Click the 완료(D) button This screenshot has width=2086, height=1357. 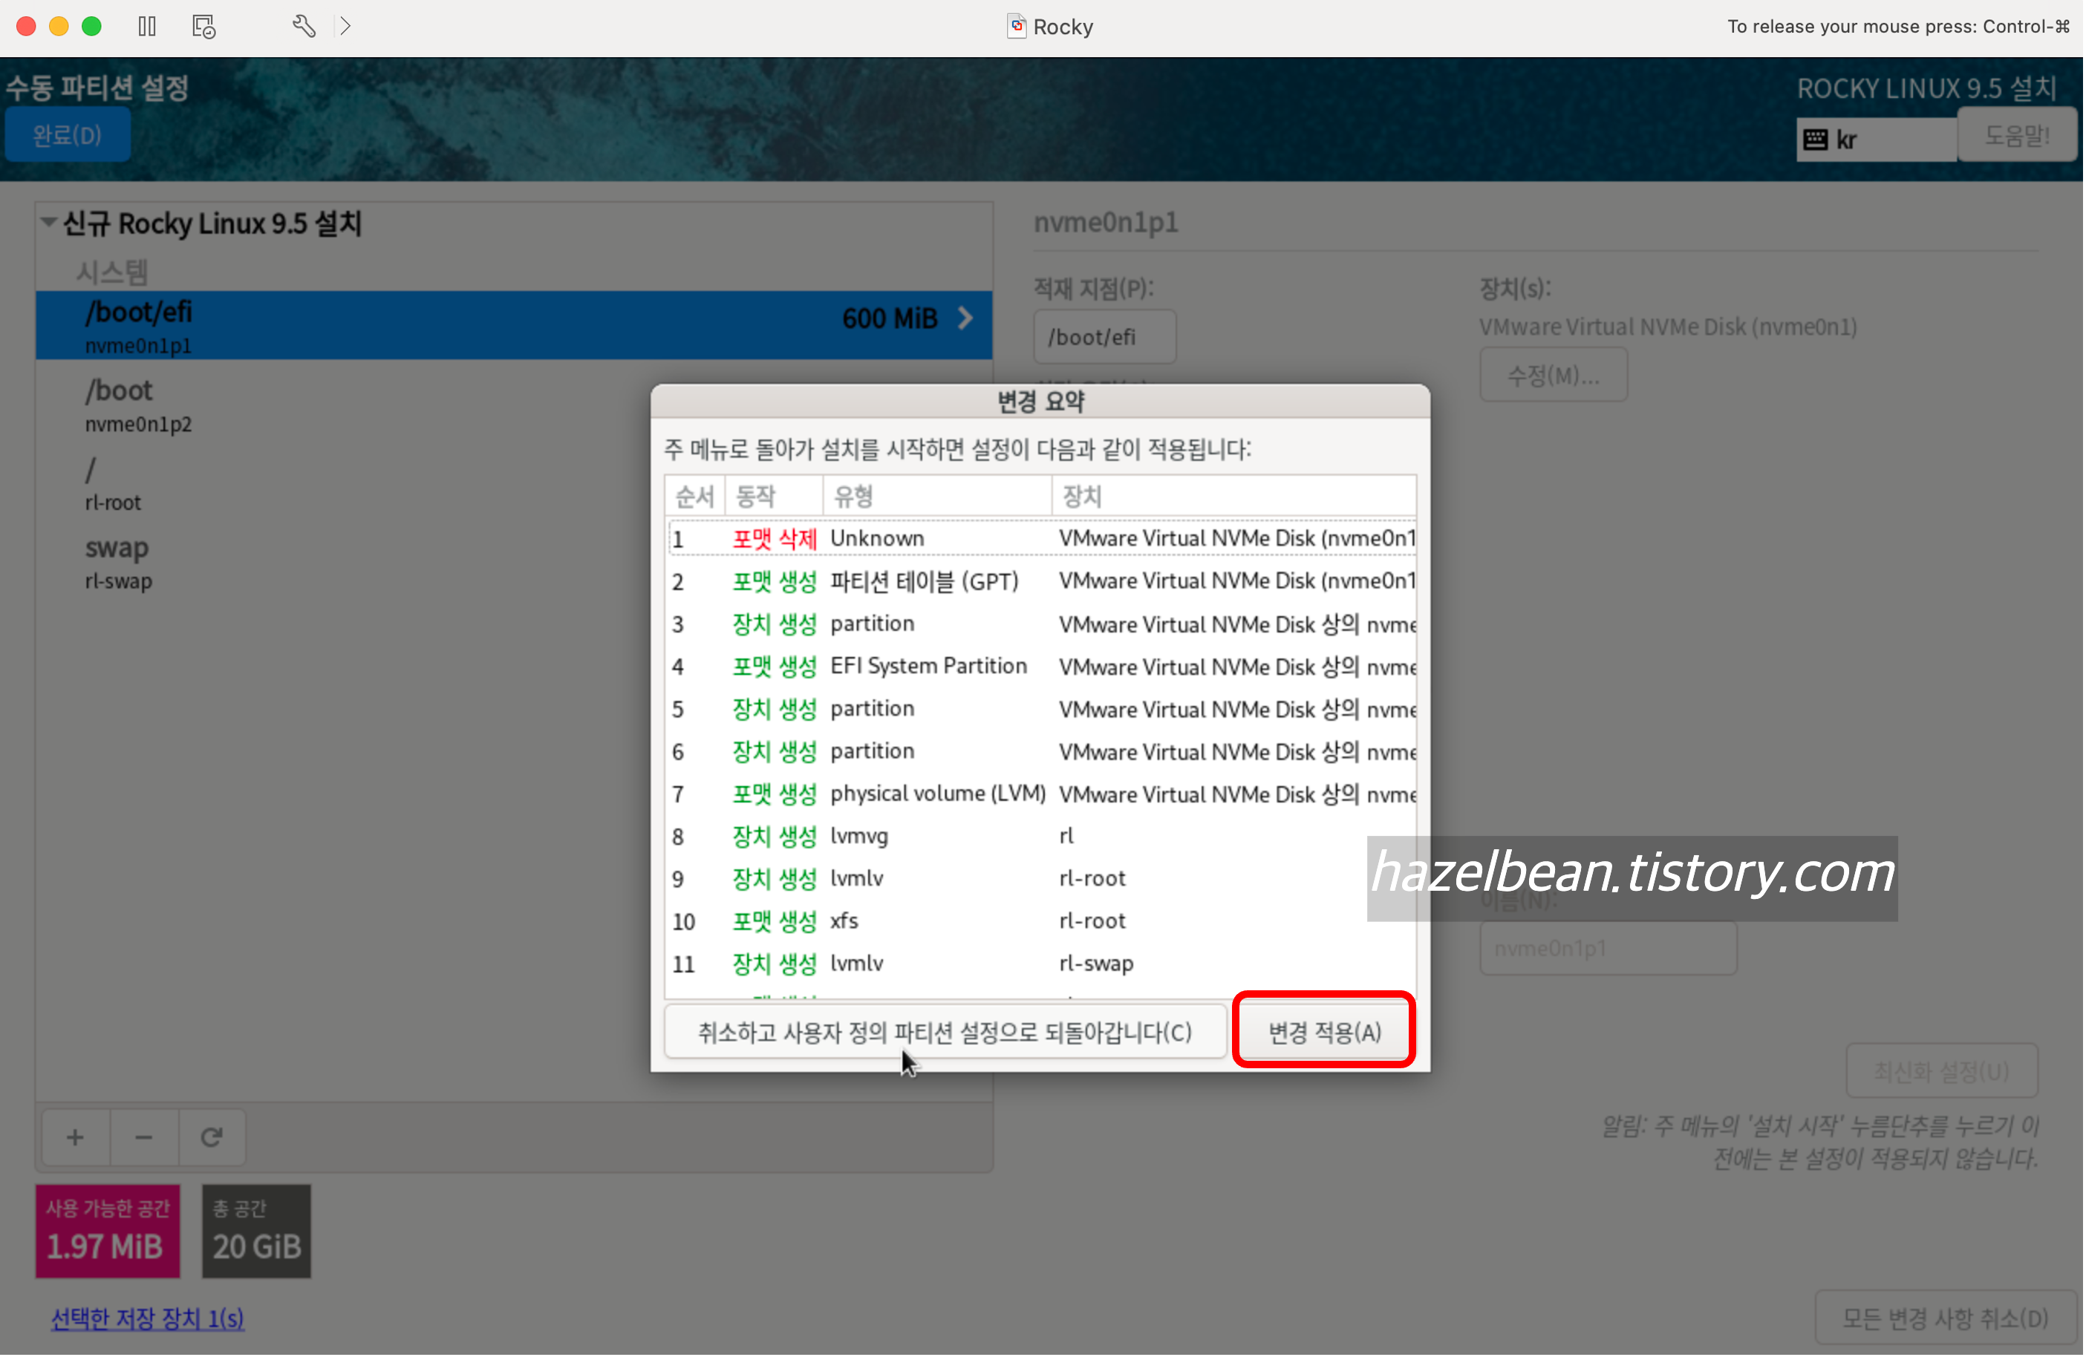(x=68, y=135)
